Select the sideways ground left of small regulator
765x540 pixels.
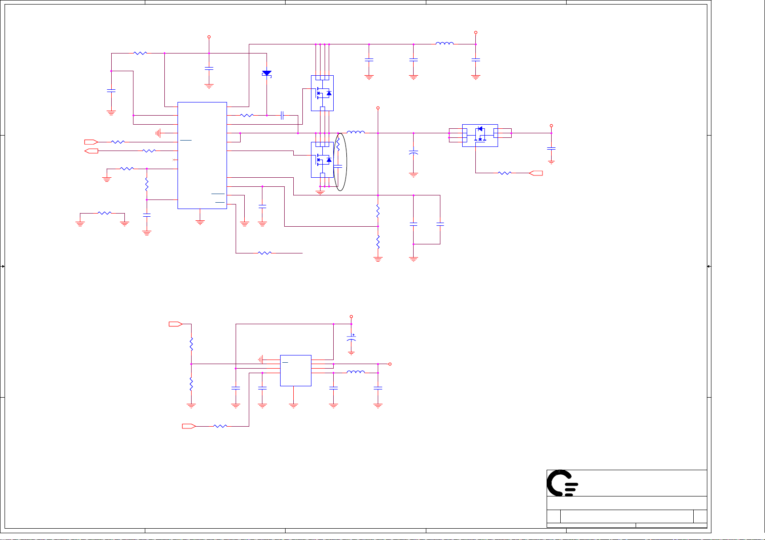coord(261,360)
